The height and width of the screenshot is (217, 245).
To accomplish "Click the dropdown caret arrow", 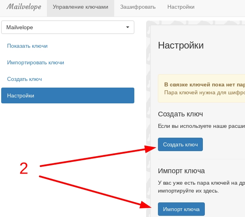I will click(x=128, y=27).
